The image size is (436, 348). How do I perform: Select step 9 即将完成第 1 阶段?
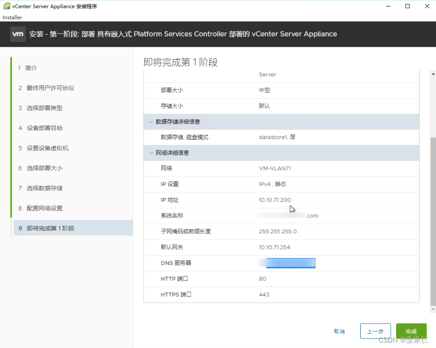(73, 228)
